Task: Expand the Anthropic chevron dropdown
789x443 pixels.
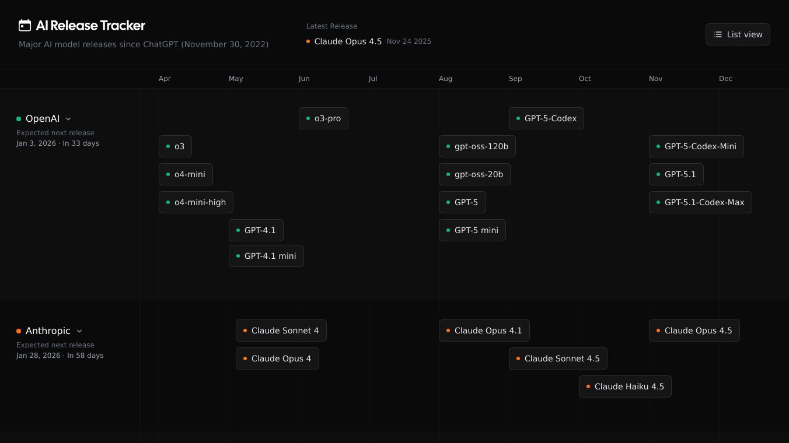Action: (79, 331)
